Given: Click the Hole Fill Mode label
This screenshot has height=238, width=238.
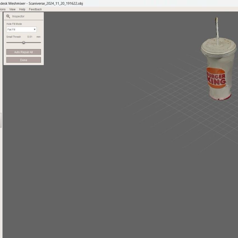Looking at the screenshot, I should click(x=14, y=24).
